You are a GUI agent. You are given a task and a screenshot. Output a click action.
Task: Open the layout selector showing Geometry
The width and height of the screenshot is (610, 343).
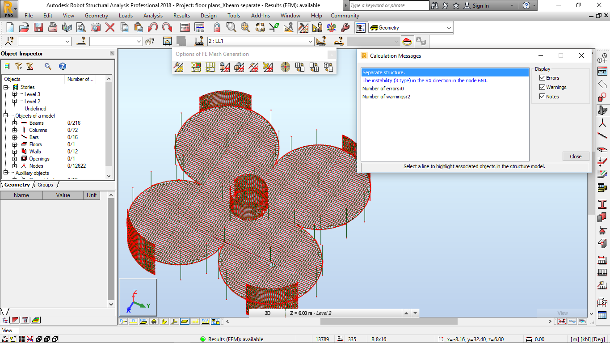[449, 27]
